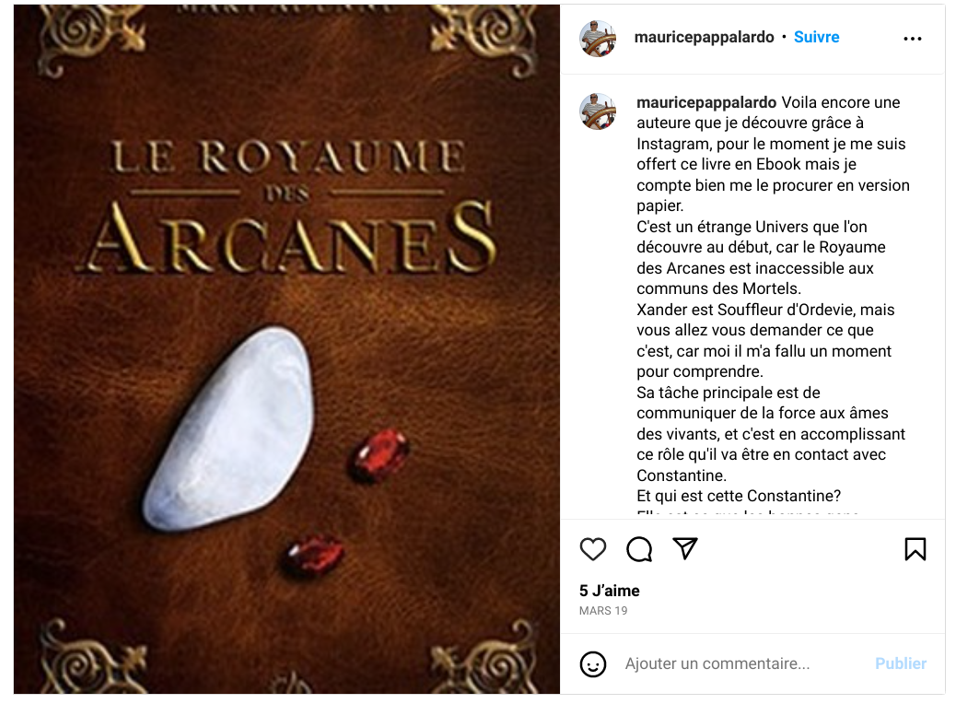956x704 pixels.
Task: Click the avatar beside the caption text
Action: (598, 111)
